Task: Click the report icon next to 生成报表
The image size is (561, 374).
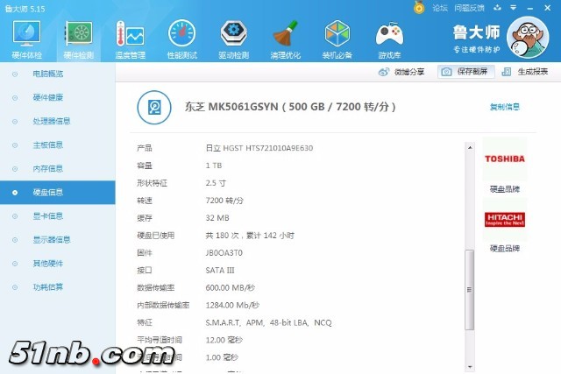Action: (507, 72)
